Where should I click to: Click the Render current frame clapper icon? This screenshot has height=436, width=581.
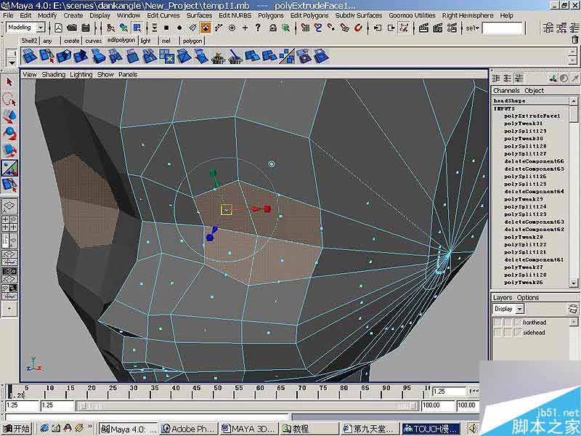[424, 28]
